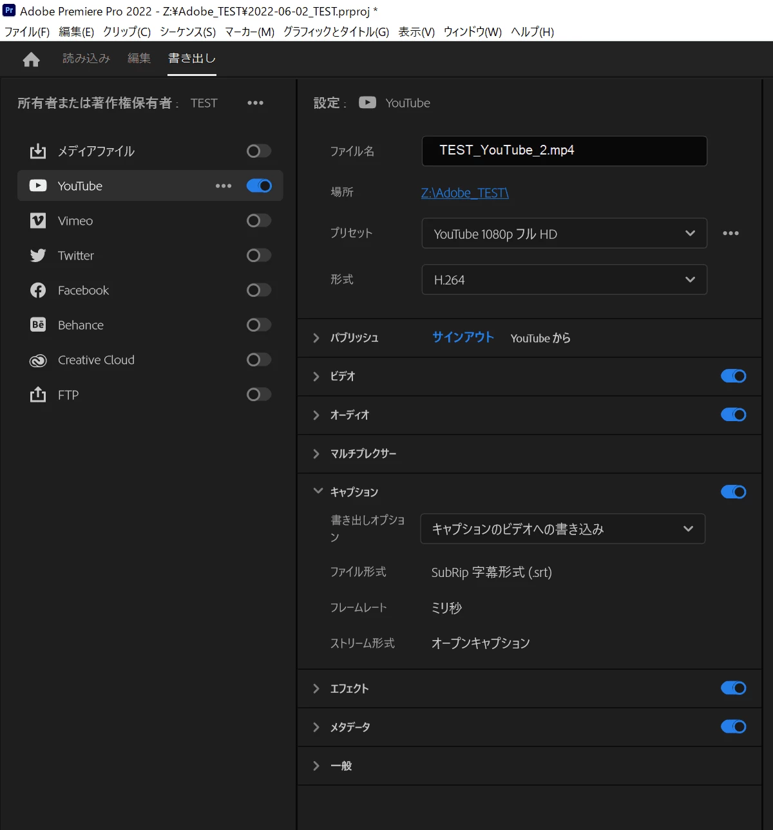Click the Facebook logo icon

pos(38,290)
